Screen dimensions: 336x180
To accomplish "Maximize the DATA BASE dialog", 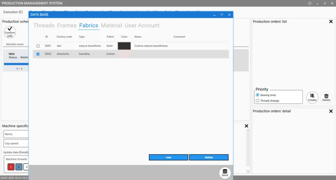I will [x=222, y=15].
